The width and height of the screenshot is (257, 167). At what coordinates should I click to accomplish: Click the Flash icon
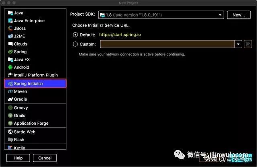[x=10, y=140]
